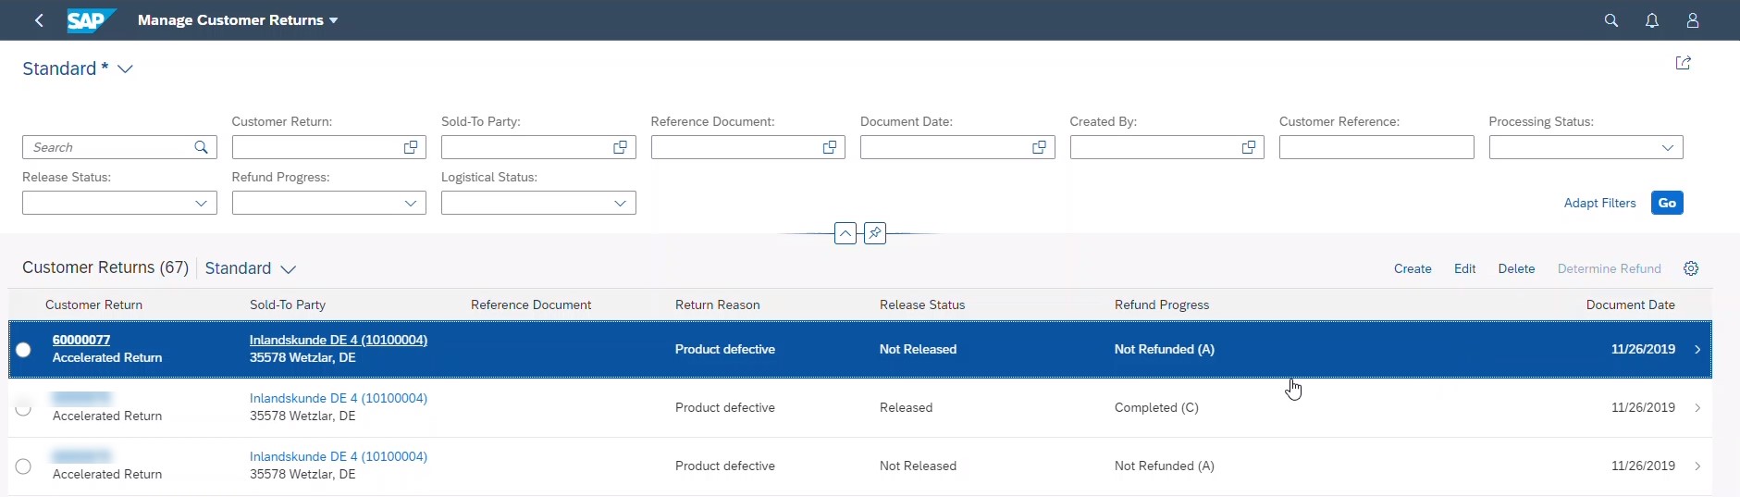1740x497 pixels.
Task: Open the search icon in header
Action: tap(1610, 20)
